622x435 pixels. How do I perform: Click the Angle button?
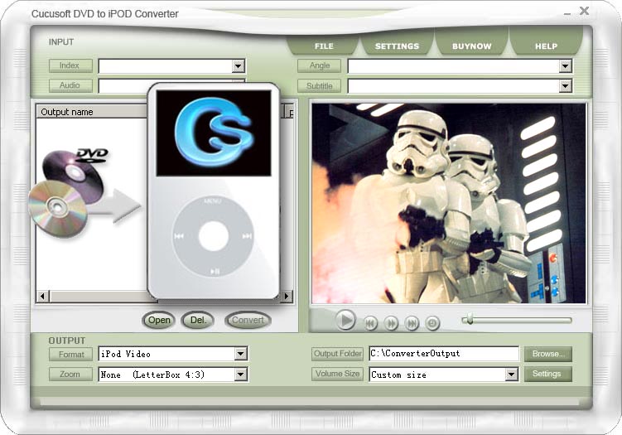[320, 65]
